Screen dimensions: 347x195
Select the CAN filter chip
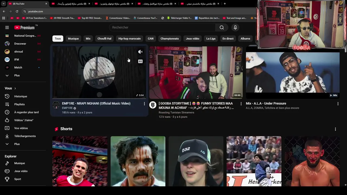(x=150, y=38)
